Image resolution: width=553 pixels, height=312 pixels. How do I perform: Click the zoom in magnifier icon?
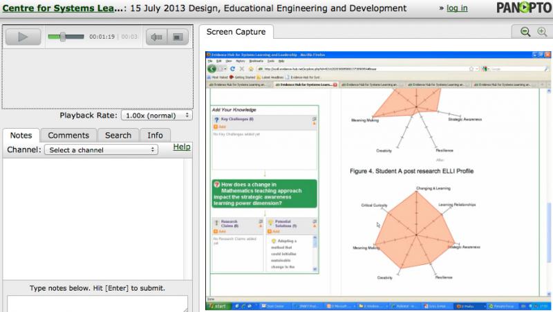[x=541, y=32]
